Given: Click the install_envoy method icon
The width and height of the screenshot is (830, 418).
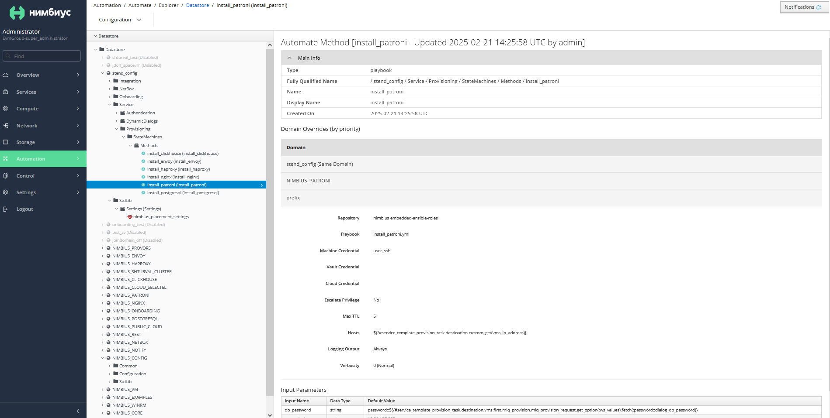Looking at the screenshot, I should [143, 161].
